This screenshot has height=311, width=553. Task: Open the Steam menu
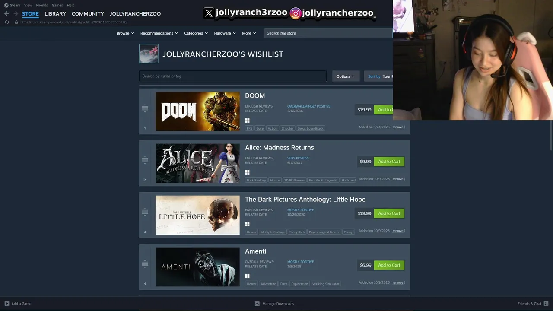coord(15,5)
